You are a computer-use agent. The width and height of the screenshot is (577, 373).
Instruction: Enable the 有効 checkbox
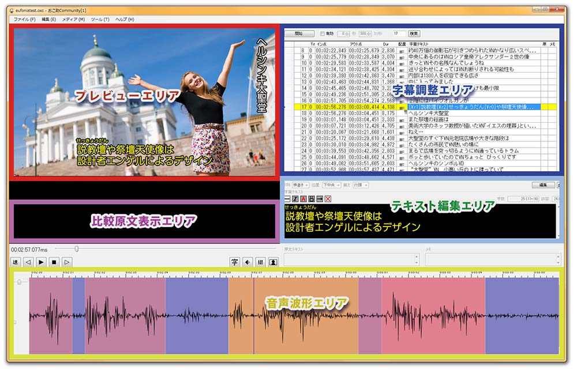323,34
